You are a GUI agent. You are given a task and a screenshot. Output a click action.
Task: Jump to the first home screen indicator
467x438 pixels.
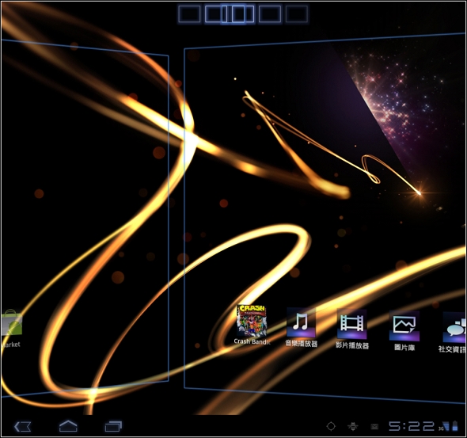pos(189,13)
